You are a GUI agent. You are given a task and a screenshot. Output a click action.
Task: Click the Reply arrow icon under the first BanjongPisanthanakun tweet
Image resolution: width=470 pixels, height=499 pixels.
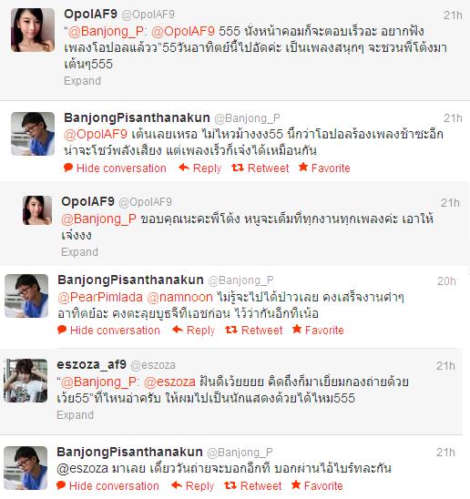(x=184, y=167)
